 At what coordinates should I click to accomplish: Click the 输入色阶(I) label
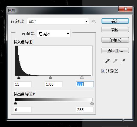[24, 42]
